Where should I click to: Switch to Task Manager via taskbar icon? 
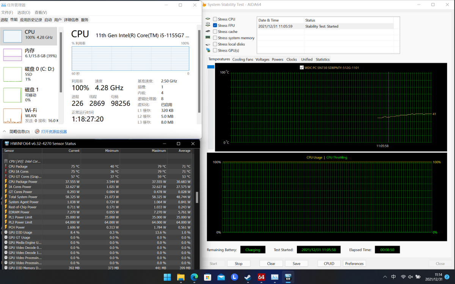coord(275,277)
